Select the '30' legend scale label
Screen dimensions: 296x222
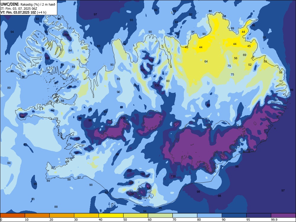point(76,220)
